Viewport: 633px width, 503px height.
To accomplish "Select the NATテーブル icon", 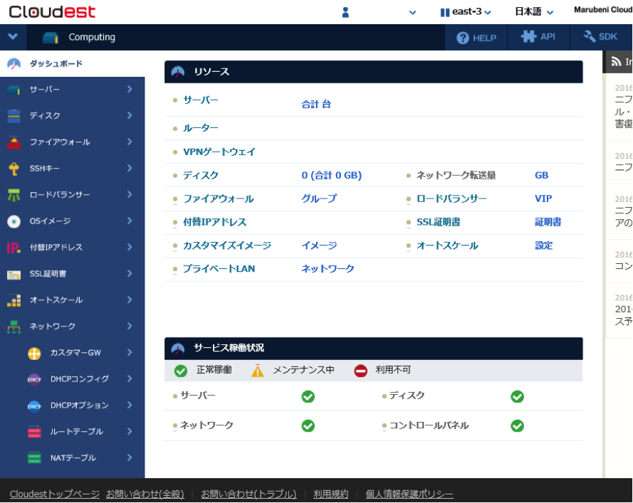I will coord(34,457).
